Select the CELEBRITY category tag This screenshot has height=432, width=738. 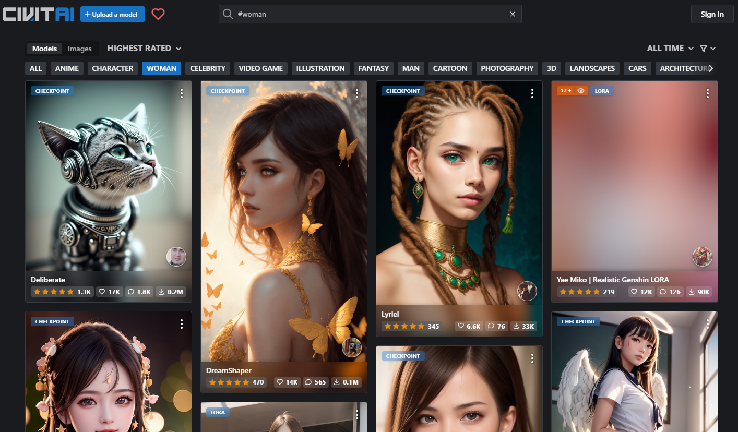click(208, 68)
